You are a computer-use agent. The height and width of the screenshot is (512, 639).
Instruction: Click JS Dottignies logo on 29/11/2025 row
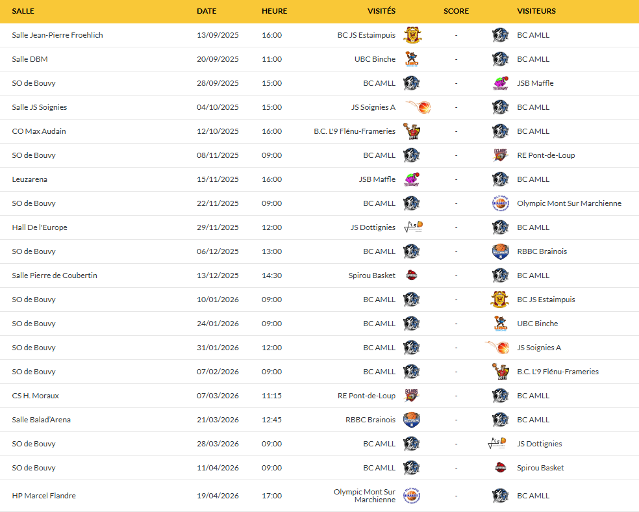click(x=413, y=227)
